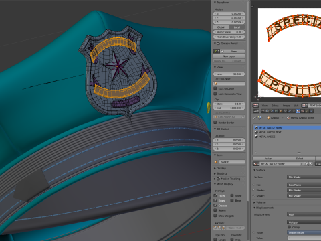Image resolution: width=321 pixels, height=241 pixels.
Task: Click the Grease Pencil data icon beside New
Action: (x=216, y=51)
